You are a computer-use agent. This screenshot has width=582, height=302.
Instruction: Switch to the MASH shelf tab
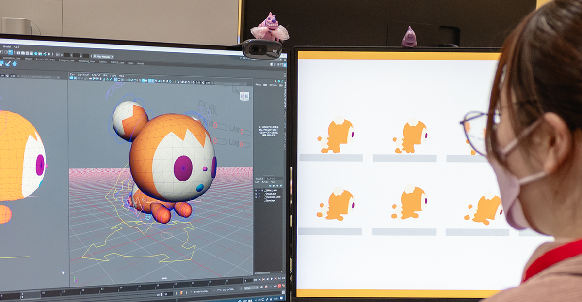click(x=28, y=59)
